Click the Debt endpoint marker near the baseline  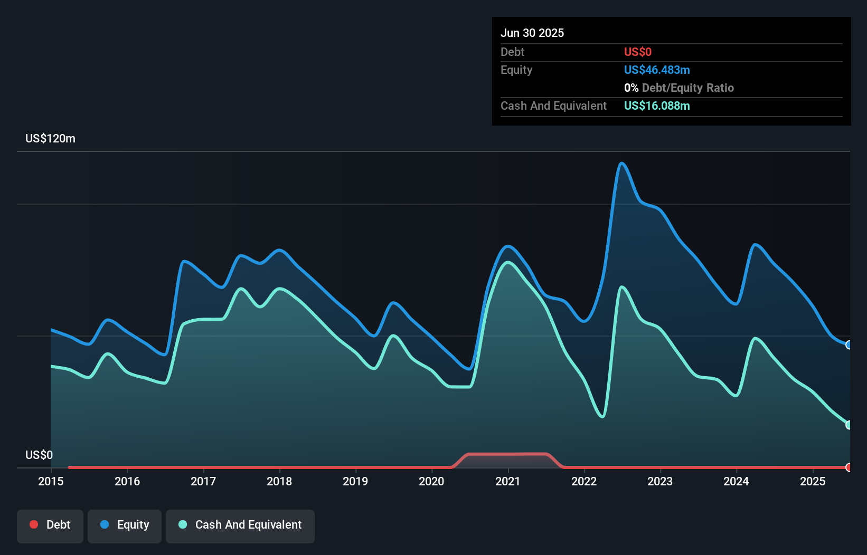[849, 467]
